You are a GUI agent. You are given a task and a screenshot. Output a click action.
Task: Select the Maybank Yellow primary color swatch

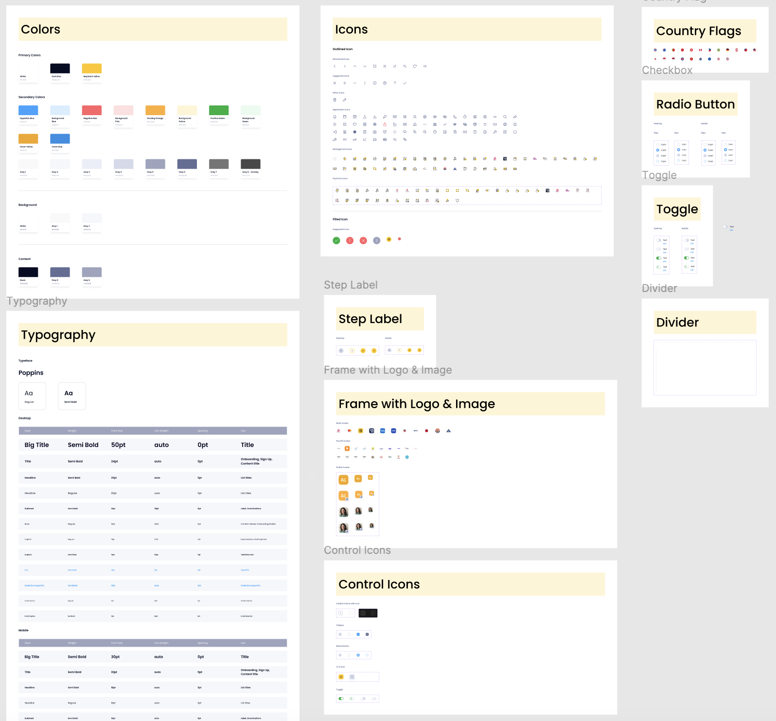(91, 69)
